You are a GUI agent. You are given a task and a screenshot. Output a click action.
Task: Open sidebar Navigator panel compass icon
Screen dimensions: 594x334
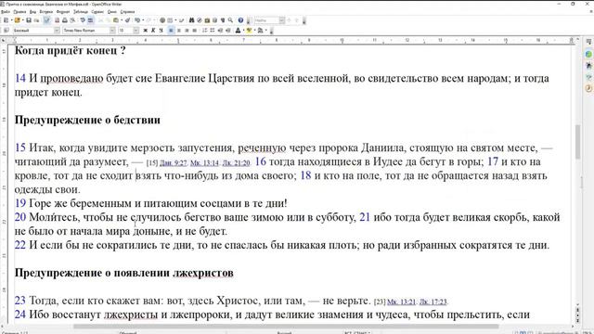(588, 88)
